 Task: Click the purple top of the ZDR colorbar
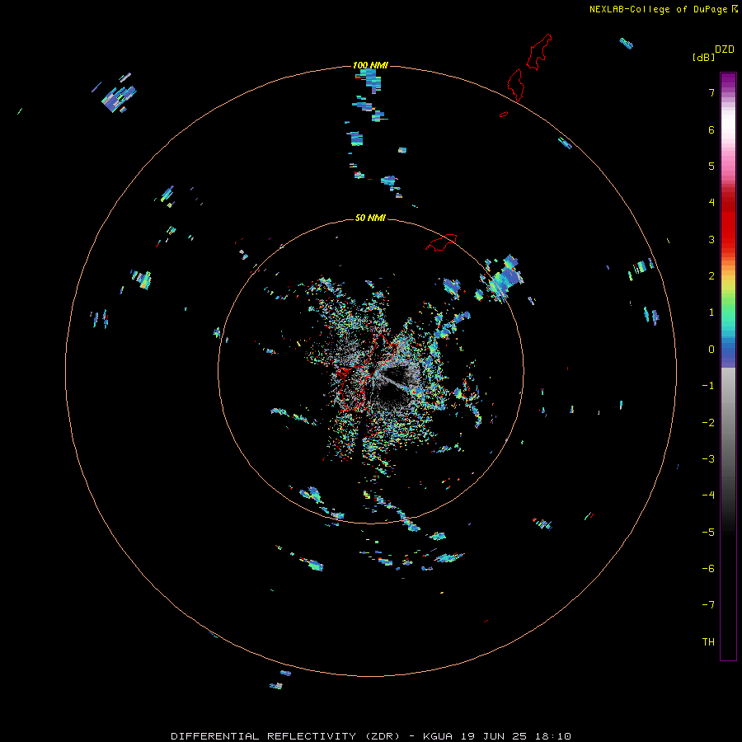coord(728,82)
